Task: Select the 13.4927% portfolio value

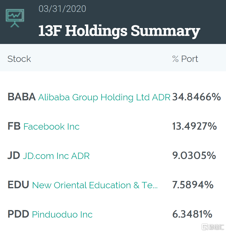Action: [x=195, y=126]
